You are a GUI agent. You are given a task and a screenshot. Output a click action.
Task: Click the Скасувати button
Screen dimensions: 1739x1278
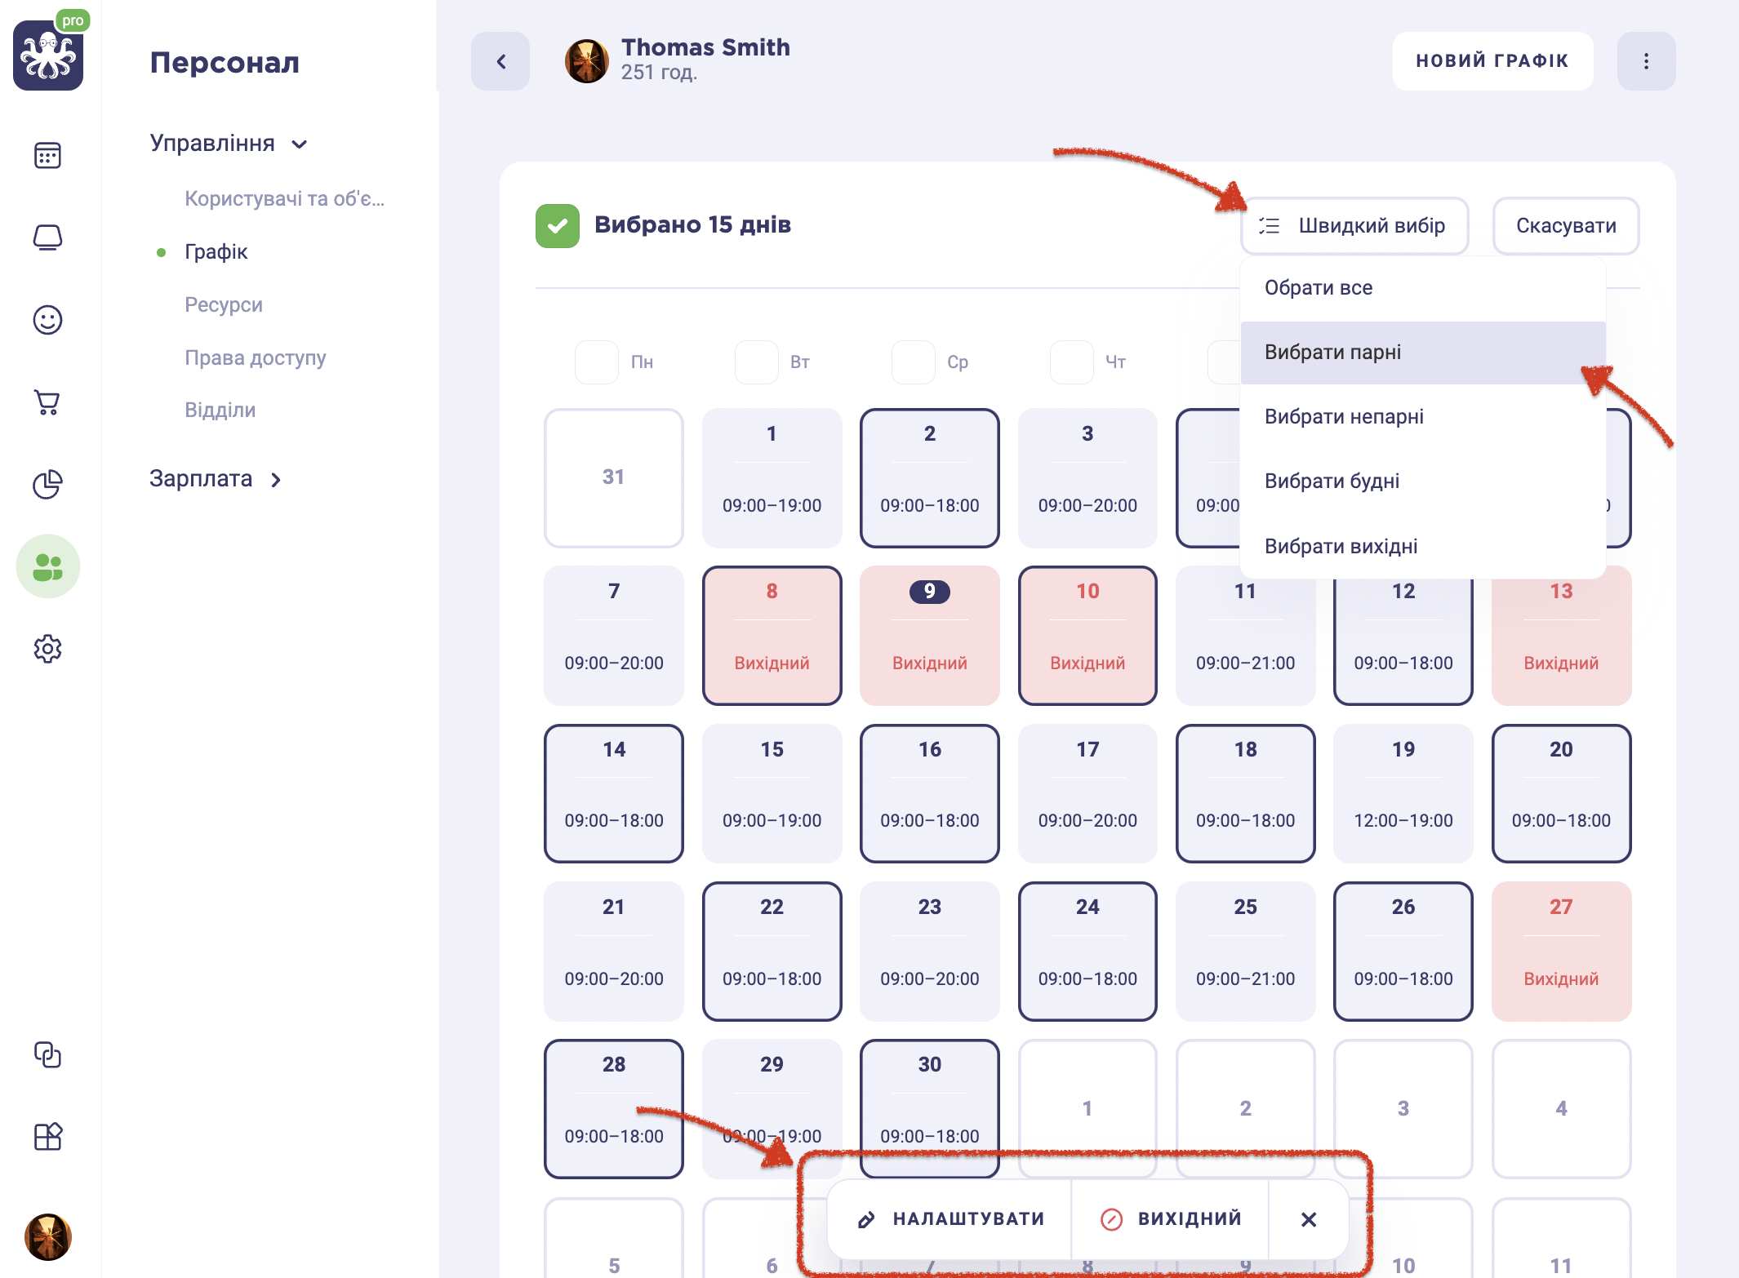coord(1565,226)
